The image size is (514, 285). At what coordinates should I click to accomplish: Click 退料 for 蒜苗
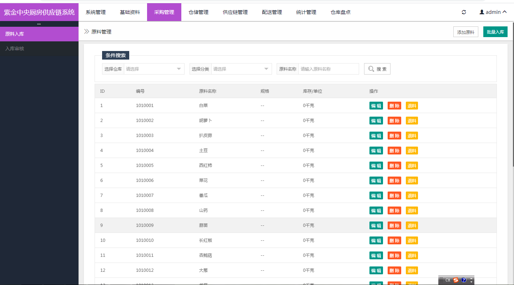tap(412, 225)
